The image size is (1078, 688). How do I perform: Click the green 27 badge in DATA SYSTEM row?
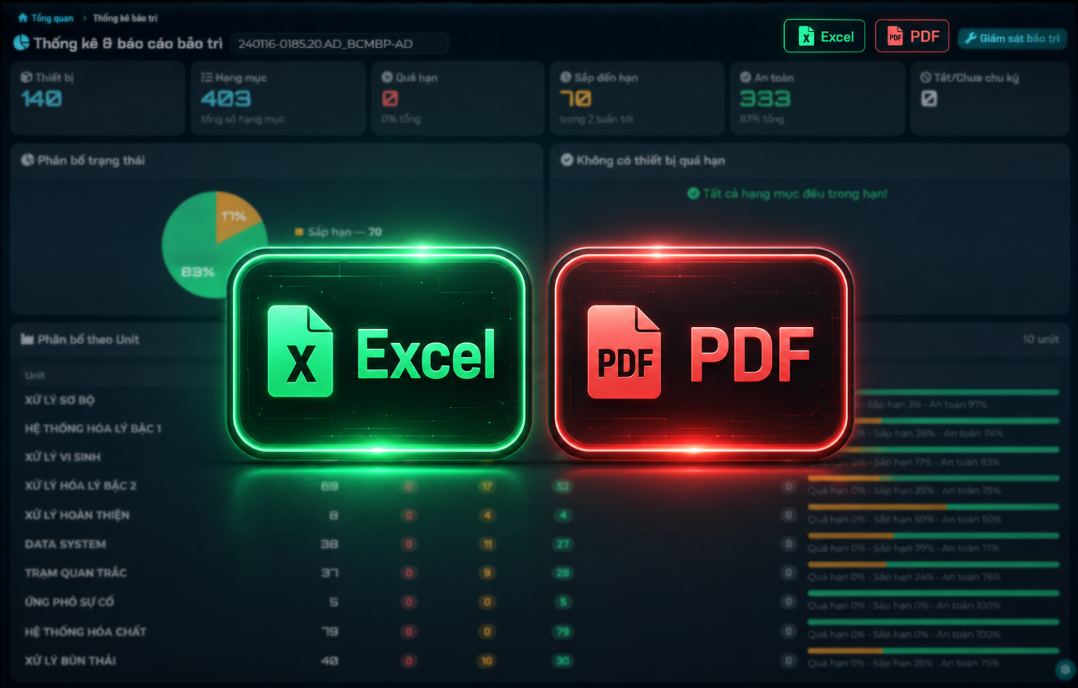[563, 544]
